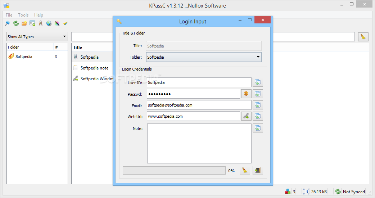Click the Not Synced status text
The image size is (375, 198).
354,192
